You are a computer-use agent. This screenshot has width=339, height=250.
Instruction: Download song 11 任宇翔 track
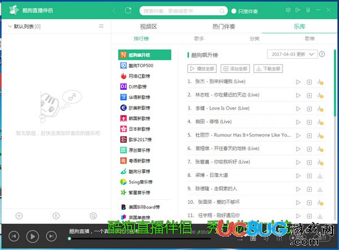[x=320, y=216]
